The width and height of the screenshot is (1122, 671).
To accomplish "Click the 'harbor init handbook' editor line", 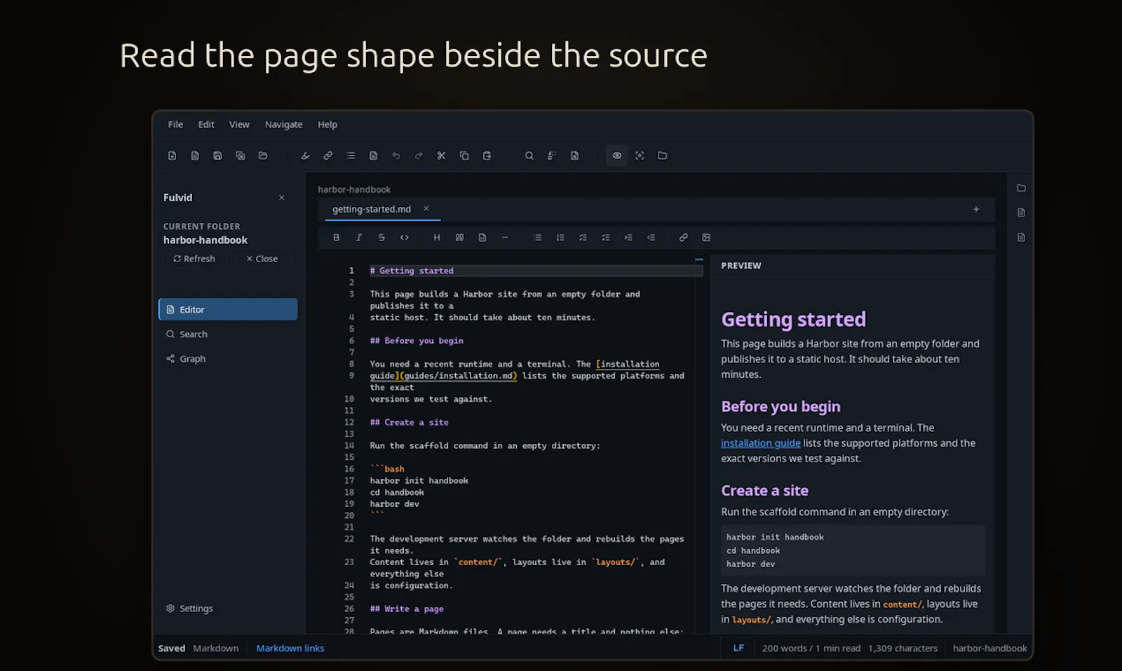I will click(419, 480).
